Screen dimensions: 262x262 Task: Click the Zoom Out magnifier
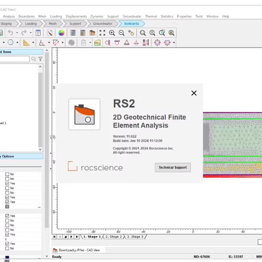121,33
